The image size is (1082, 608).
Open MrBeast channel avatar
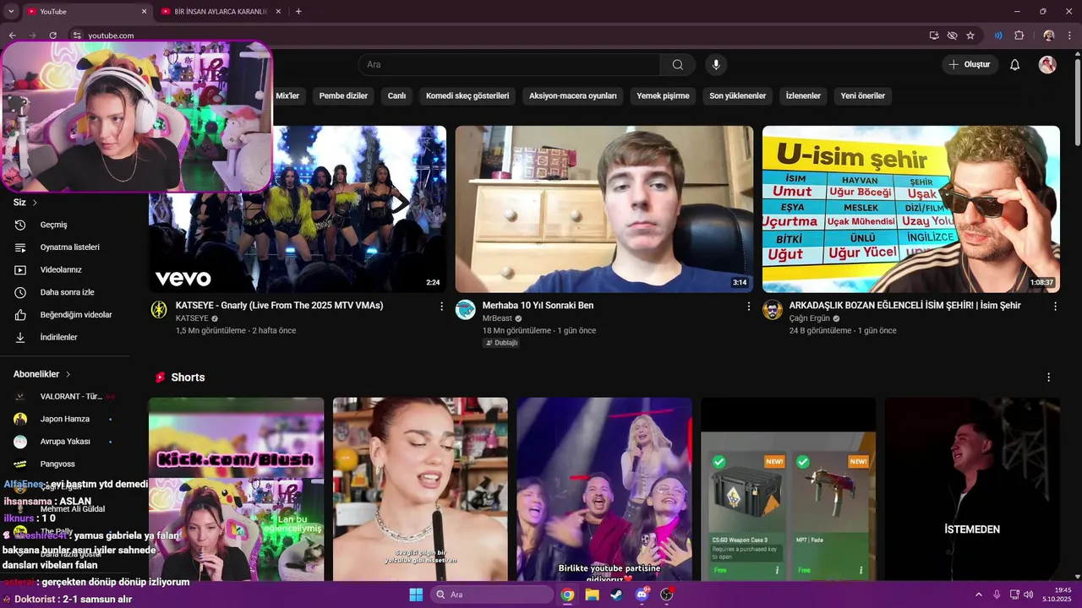tap(466, 310)
